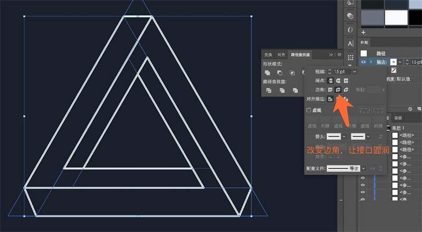Click the Unite shape mode icon
This screenshot has height=232, width=422.
click(267, 73)
